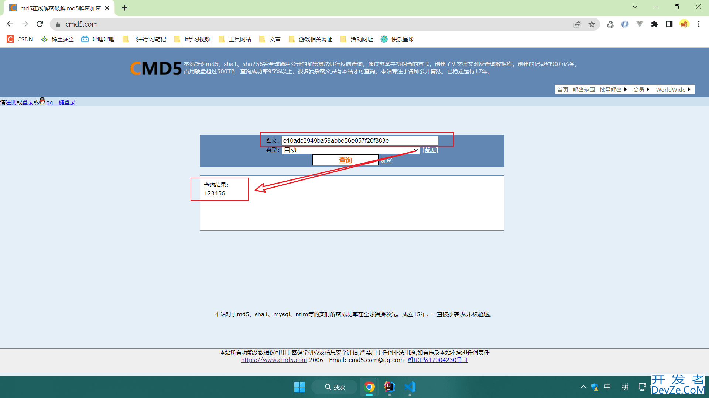Open the https://www.cmd5.com footer link
Viewport: 709px width, 398px height.
pos(274,360)
